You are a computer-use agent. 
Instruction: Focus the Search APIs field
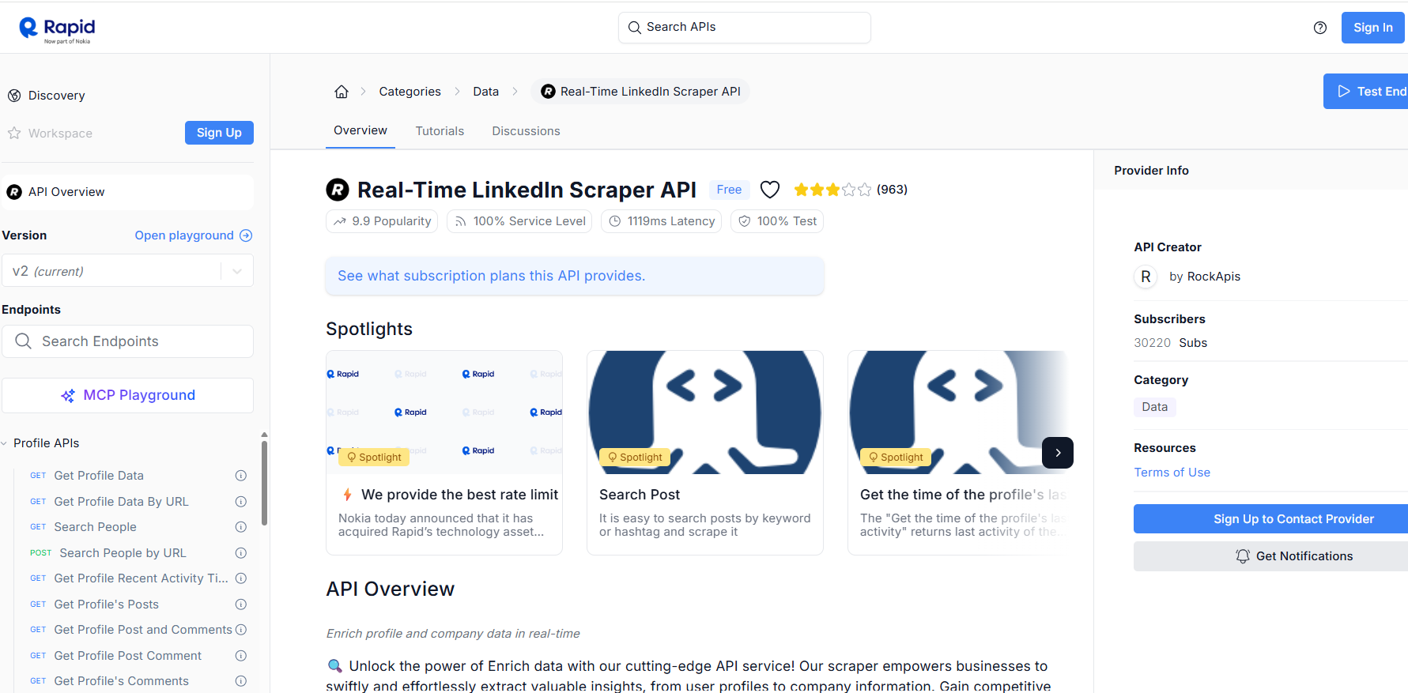click(x=744, y=28)
